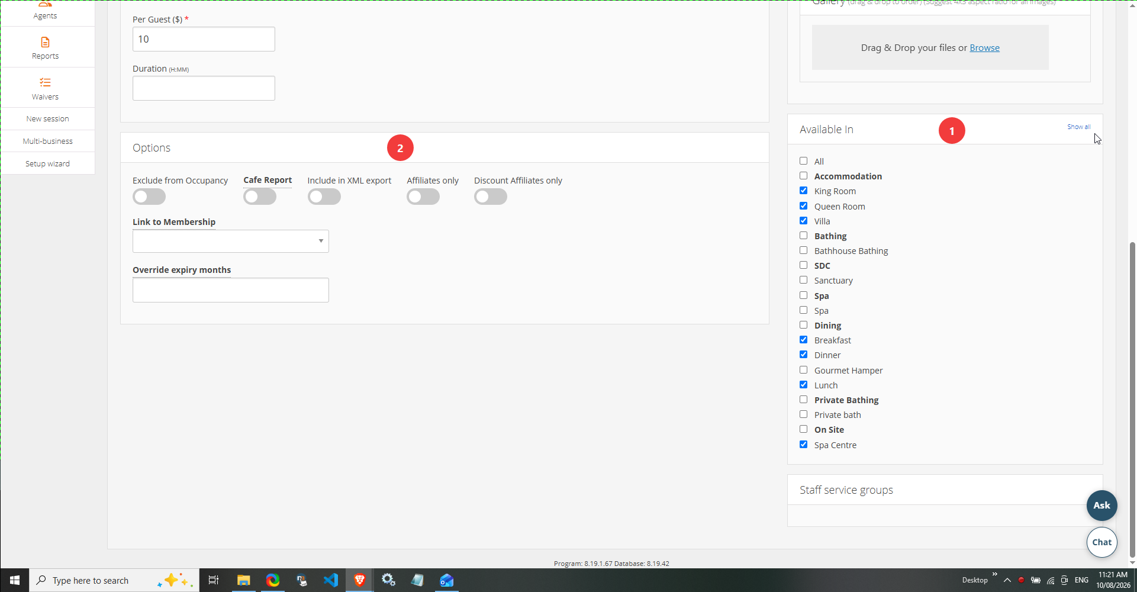Image resolution: width=1137 pixels, height=592 pixels.
Task: Click the Meet Now camera tray icon
Action: 1065,580
